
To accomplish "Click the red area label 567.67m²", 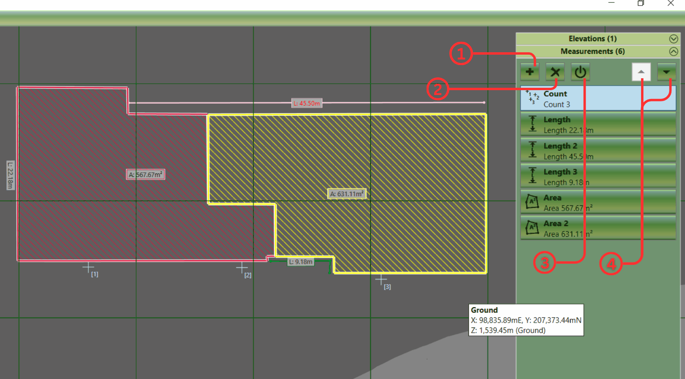I will (x=145, y=175).
